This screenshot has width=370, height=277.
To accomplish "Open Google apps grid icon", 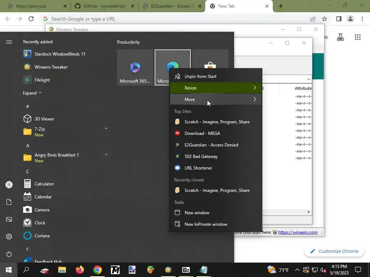I will [357, 37].
